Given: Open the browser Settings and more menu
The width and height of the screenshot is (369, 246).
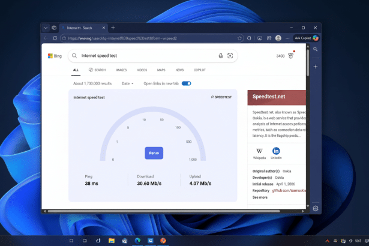Looking at the screenshot, I should pyautogui.click(x=287, y=38).
